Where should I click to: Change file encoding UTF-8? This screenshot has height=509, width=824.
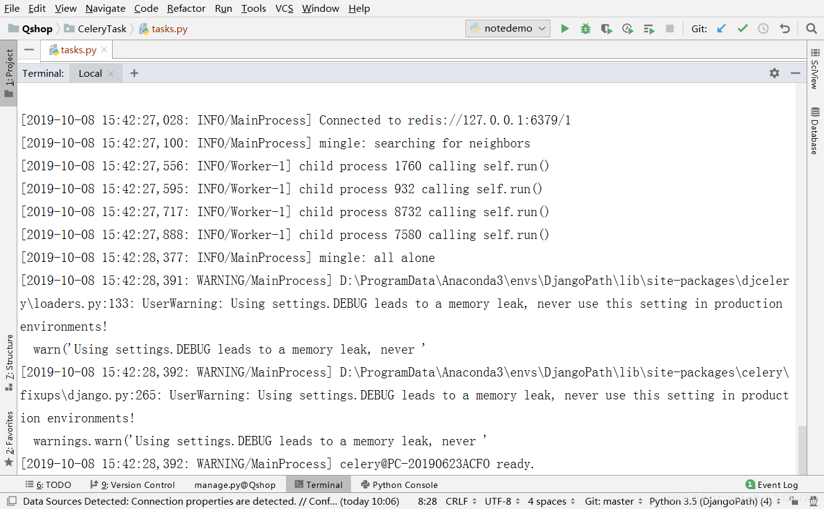(x=502, y=501)
